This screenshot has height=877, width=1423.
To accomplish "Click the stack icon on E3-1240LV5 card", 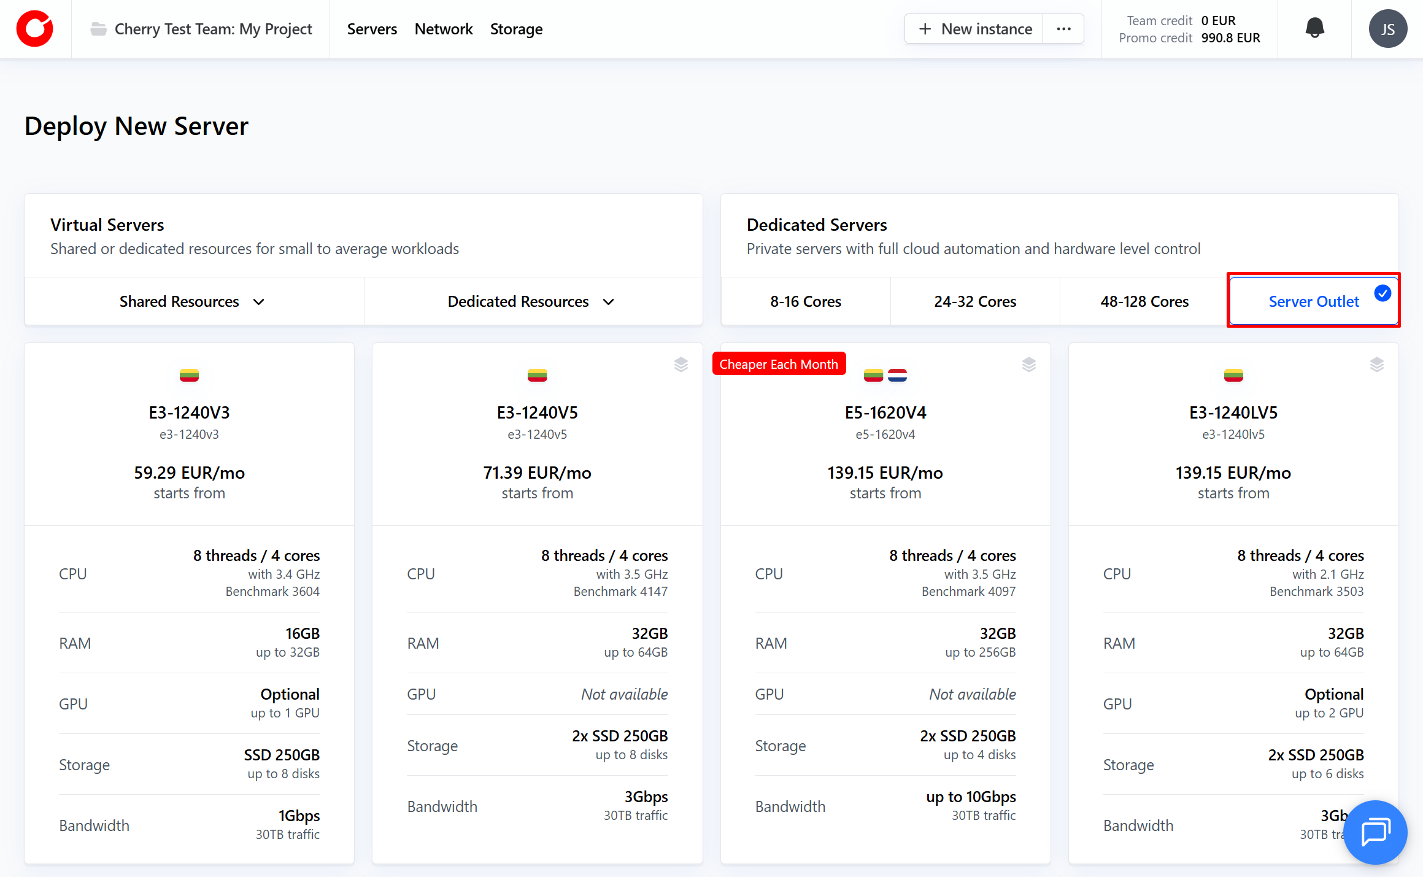I will tap(1376, 365).
